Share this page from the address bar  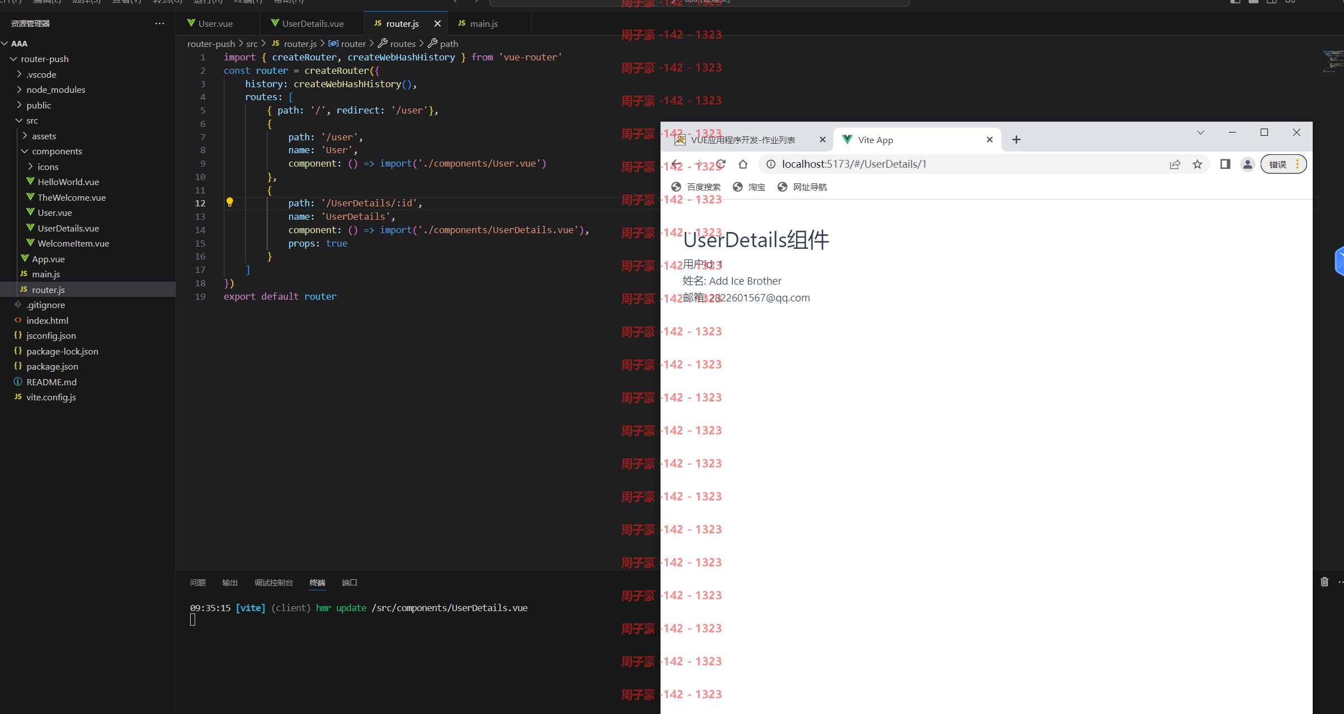coord(1175,164)
